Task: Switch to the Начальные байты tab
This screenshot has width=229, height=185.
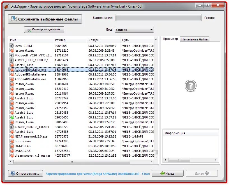Action: pos(195,39)
